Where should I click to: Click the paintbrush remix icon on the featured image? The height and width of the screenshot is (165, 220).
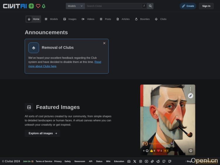(x=190, y=96)
